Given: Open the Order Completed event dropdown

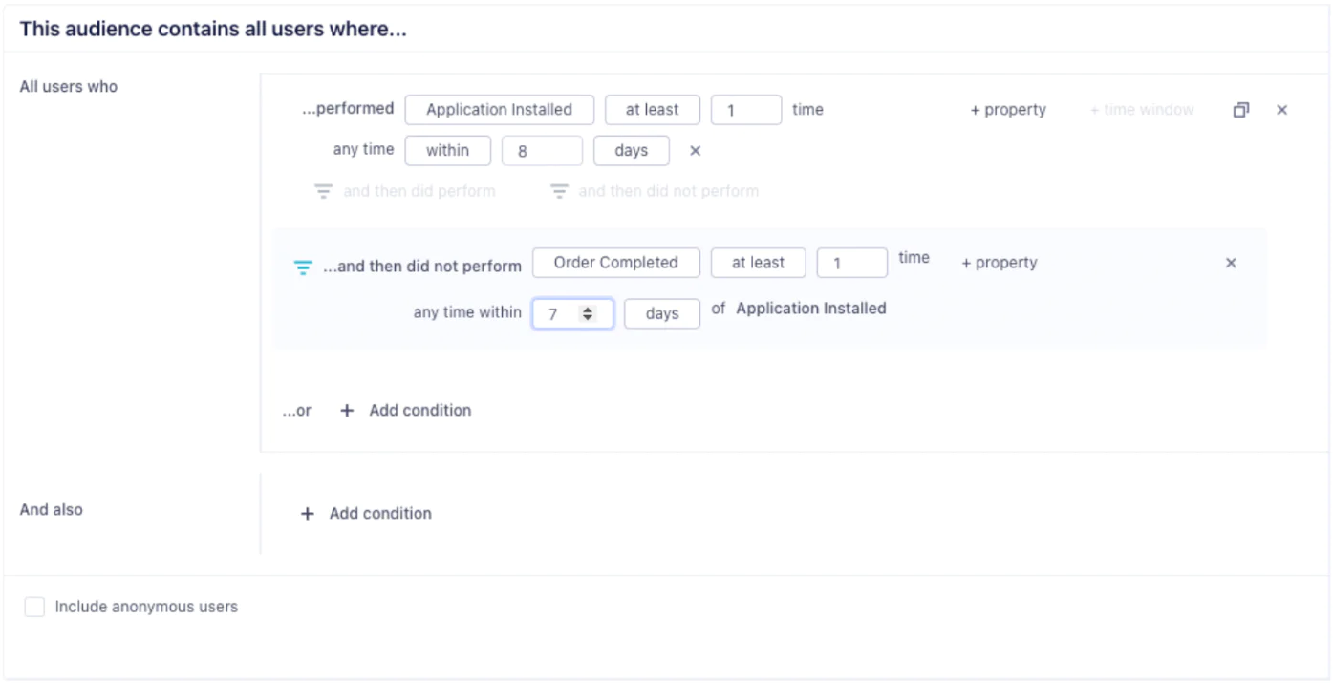Looking at the screenshot, I should [x=615, y=263].
